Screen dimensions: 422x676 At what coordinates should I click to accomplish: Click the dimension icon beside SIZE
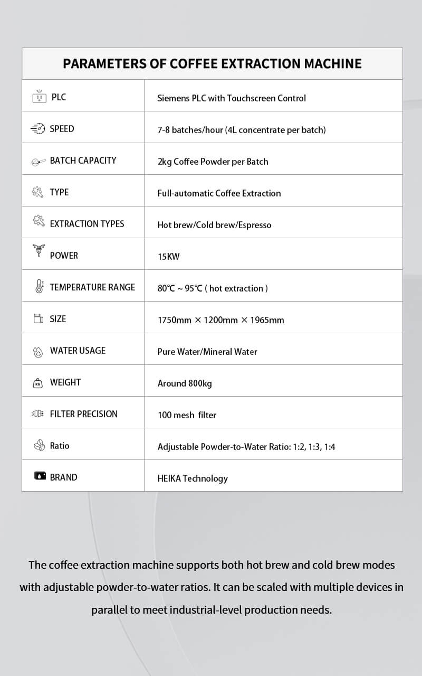coord(39,319)
